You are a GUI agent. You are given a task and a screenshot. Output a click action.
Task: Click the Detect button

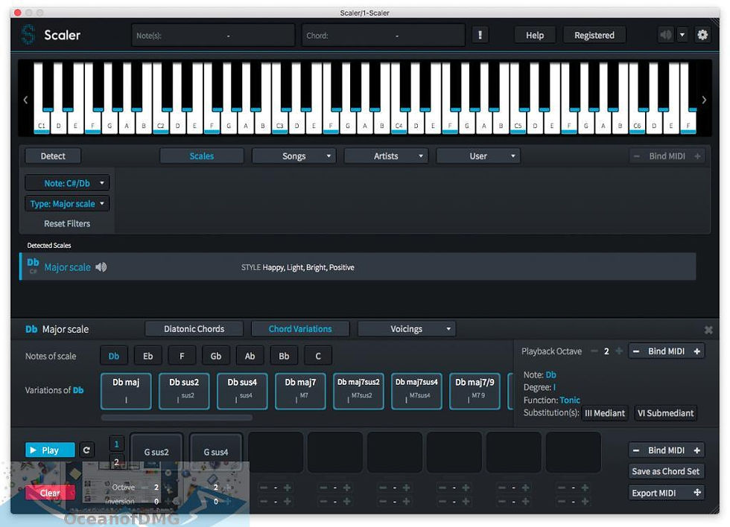coord(53,156)
